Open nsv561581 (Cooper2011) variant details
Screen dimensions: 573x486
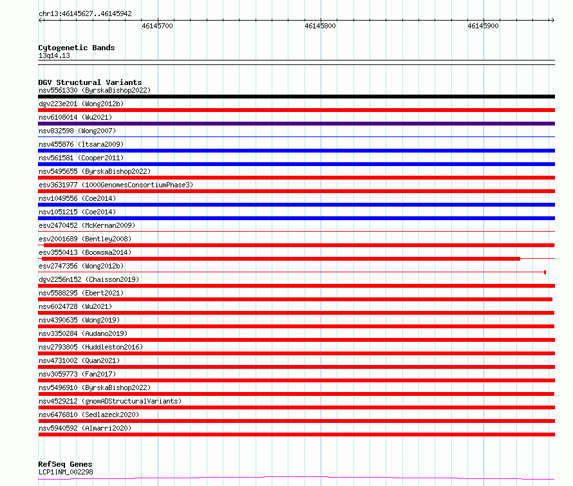point(81,158)
